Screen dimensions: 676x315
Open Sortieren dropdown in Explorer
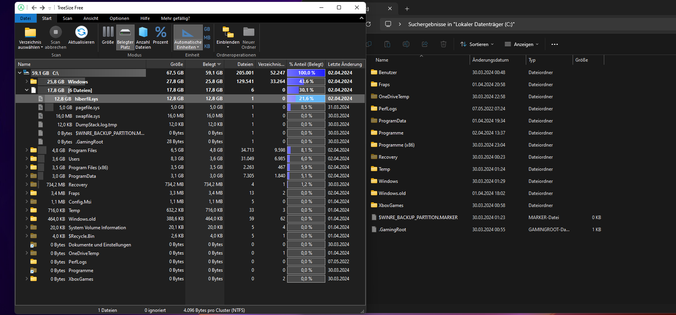point(477,44)
